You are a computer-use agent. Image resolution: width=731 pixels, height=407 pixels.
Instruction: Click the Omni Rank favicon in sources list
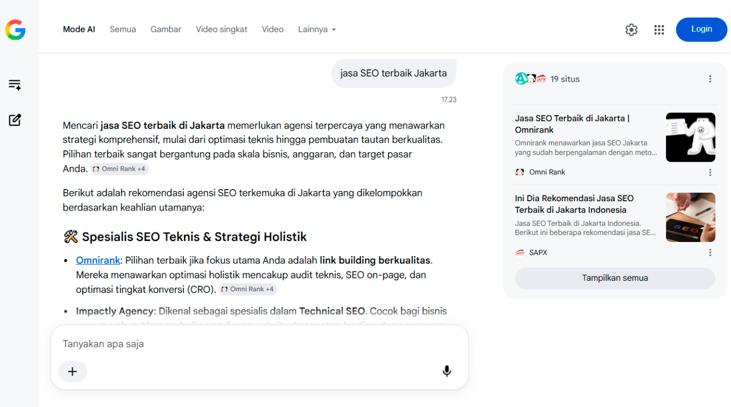coord(520,172)
